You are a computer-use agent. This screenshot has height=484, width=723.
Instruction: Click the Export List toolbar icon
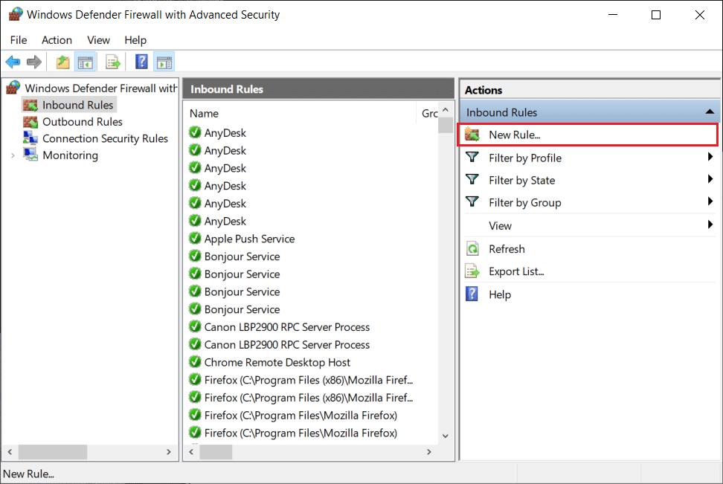pyautogui.click(x=113, y=62)
